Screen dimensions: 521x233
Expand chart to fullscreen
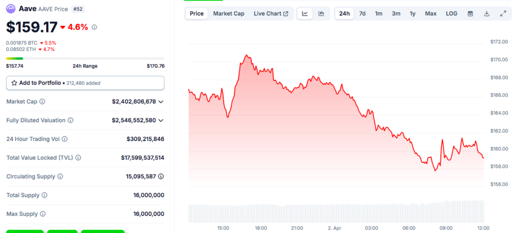[503, 14]
